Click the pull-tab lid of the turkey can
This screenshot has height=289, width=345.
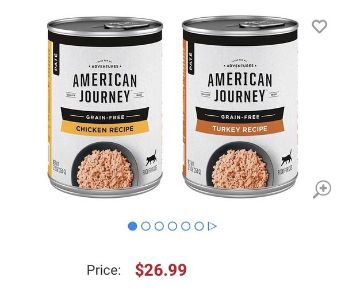(262, 24)
